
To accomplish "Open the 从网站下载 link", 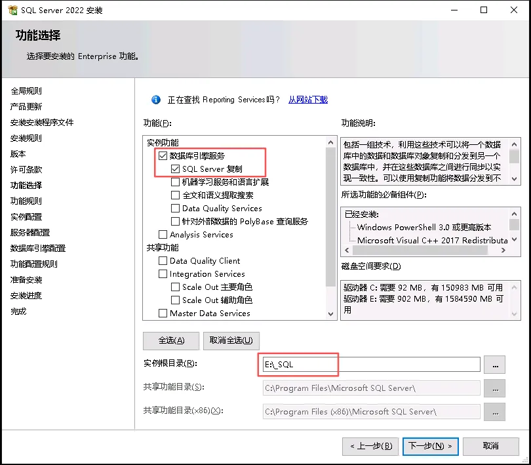I will pyautogui.click(x=307, y=100).
